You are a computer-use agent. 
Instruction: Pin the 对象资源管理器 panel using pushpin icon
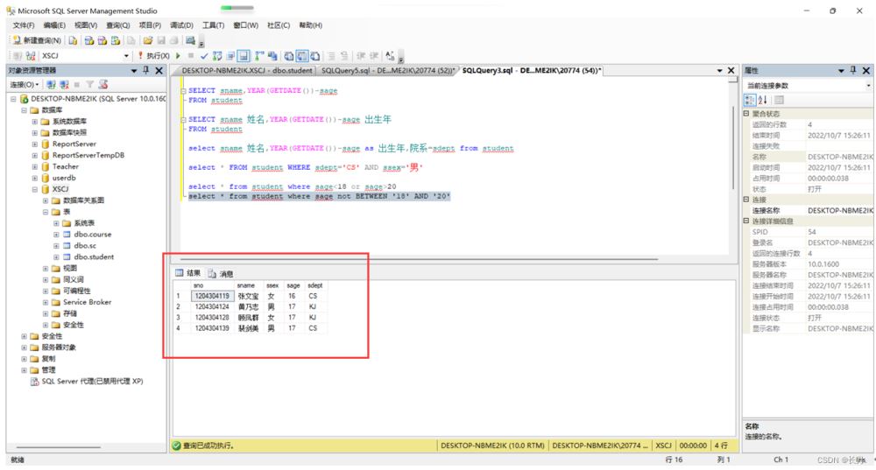click(145, 70)
